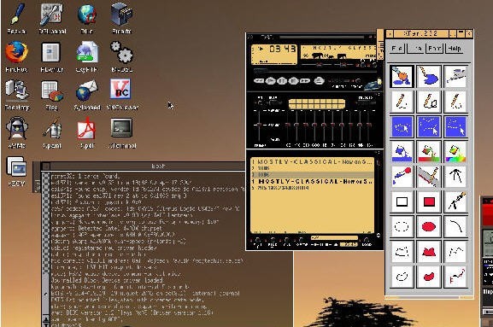The height and width of the screenshot is (327, 493).
Task: Open the Xpdf desktop icon
Action: (87, 133)
